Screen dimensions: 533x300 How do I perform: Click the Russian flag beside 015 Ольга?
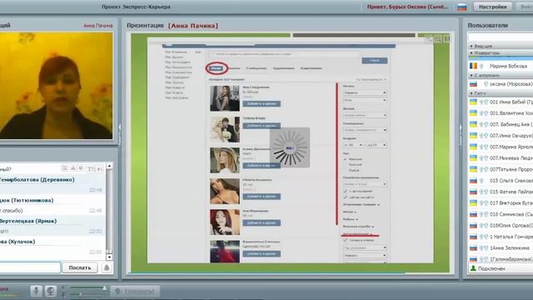(473, 181)
